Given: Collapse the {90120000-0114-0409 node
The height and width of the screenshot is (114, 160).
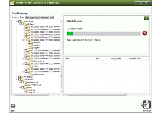Looking at the screenshot, I should [23, 58].
